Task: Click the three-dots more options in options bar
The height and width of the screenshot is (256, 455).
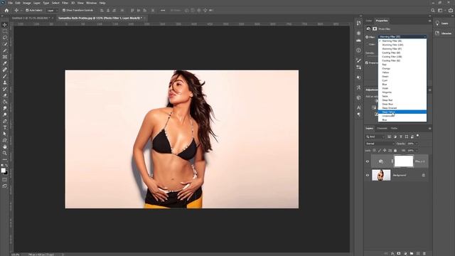Action: [x=163, y=11]
